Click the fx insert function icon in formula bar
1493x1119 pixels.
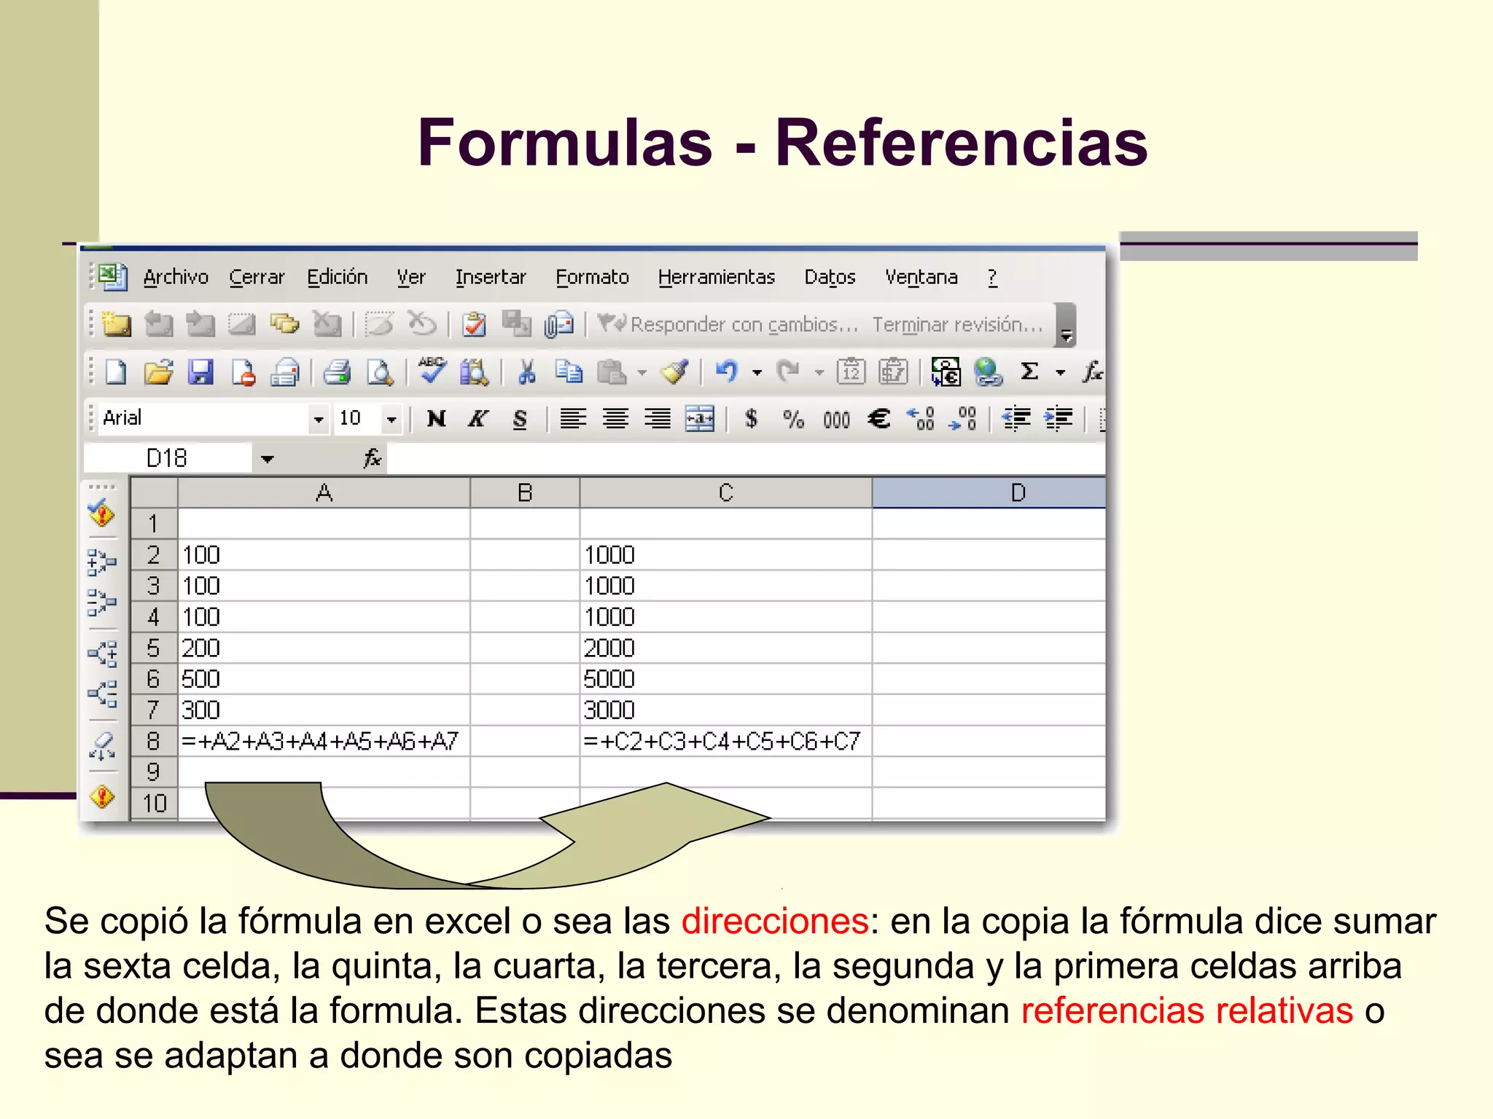click(373, 458)
